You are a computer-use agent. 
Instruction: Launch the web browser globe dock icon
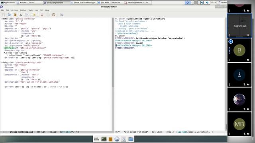point(117,139)
